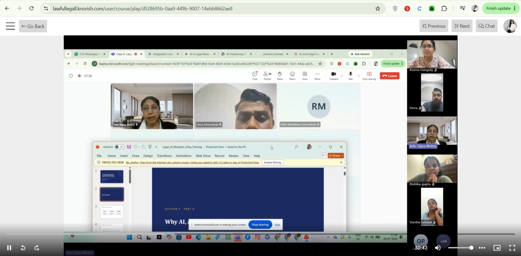Image resolution: width=521 pixels, height=256 pixels.
Task: Go to the Previous lesson
Action: coord(434,26)
